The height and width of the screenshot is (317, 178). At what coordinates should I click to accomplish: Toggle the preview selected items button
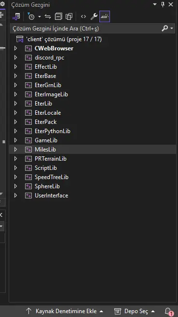pos(105,16)
